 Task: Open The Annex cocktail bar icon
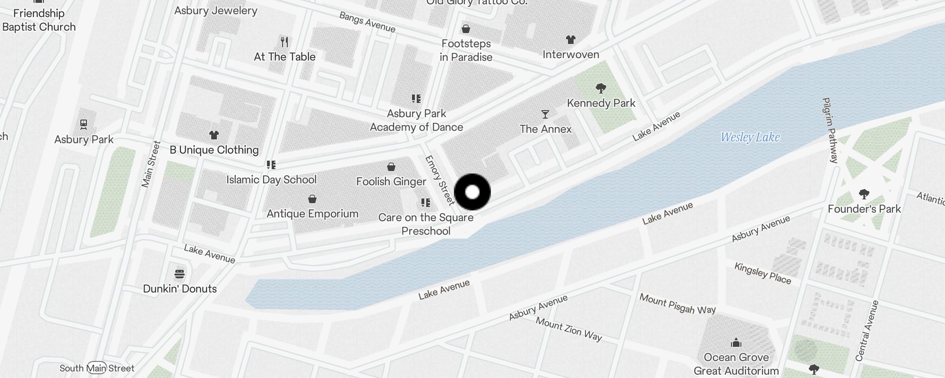pyautogui.click(x=545, y=114)
